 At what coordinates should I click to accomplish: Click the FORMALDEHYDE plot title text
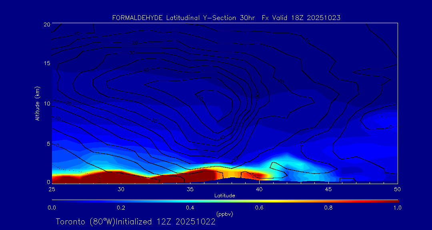(226, 18)
